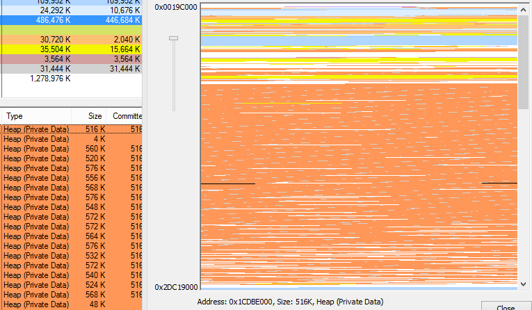This screenshot has width=532, height=310.
Task: Select the blue 486,476 K summary row
Action: [x=70, y=20]
